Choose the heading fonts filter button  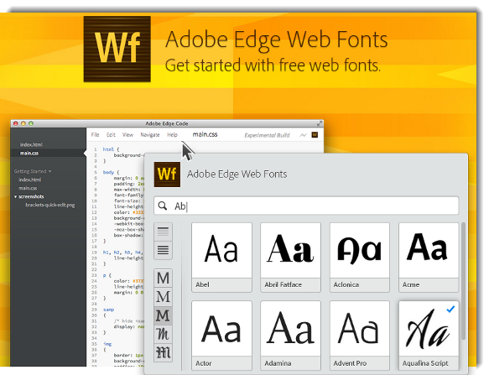tap(163, 232)
